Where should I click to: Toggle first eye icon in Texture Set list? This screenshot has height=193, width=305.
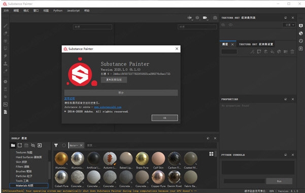pyautogui.click(x=223, y=25)
